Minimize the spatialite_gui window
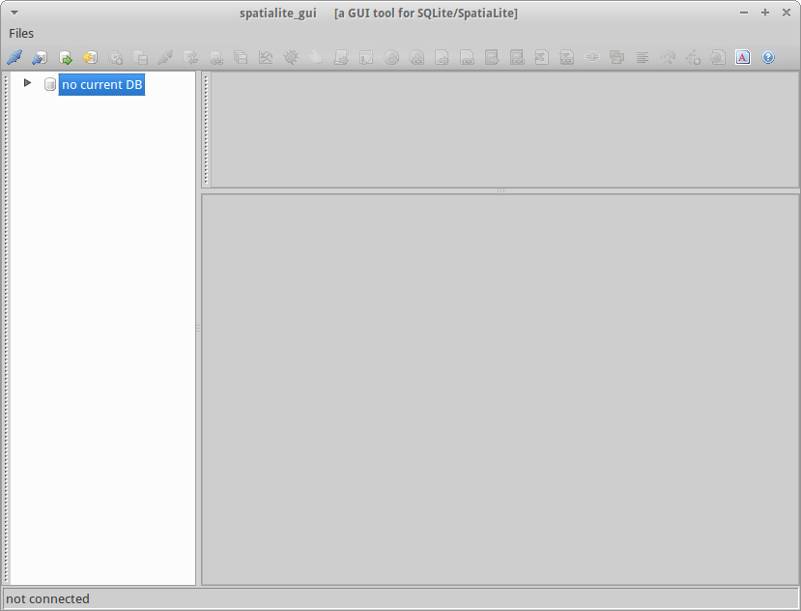This screenshot has width=801, height=611. pos(744,13)
